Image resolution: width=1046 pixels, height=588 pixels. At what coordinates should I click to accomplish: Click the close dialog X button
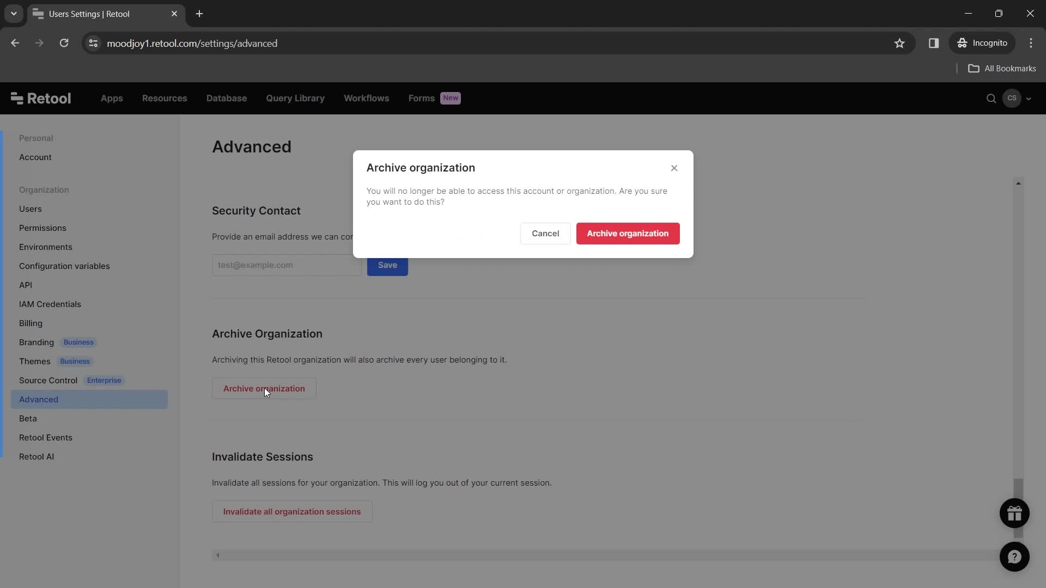click(x=674, y=168)
